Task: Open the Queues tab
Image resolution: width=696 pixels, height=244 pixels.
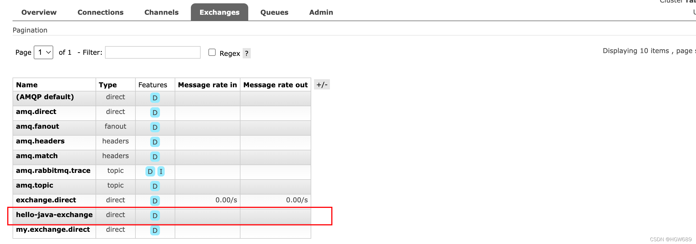Action: click(274, 12)
